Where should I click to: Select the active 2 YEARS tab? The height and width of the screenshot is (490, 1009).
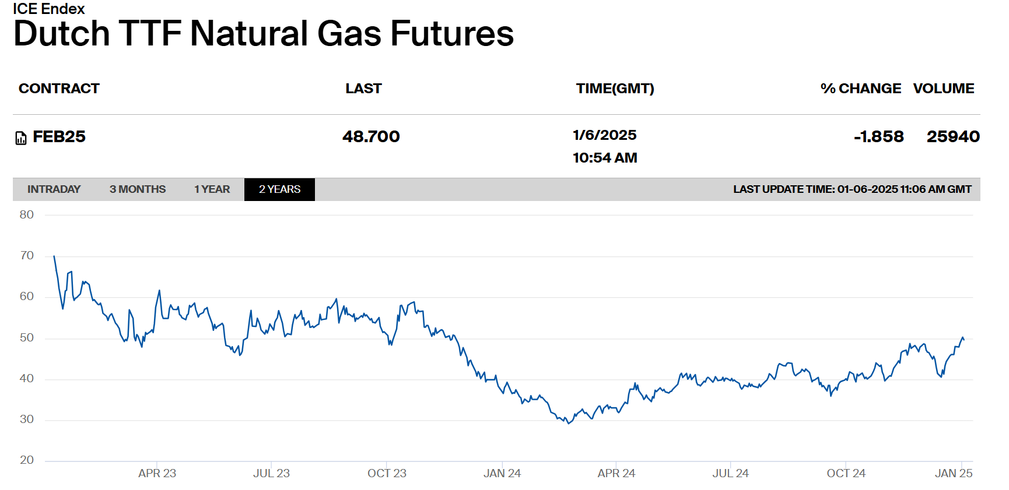coord(279,189)
